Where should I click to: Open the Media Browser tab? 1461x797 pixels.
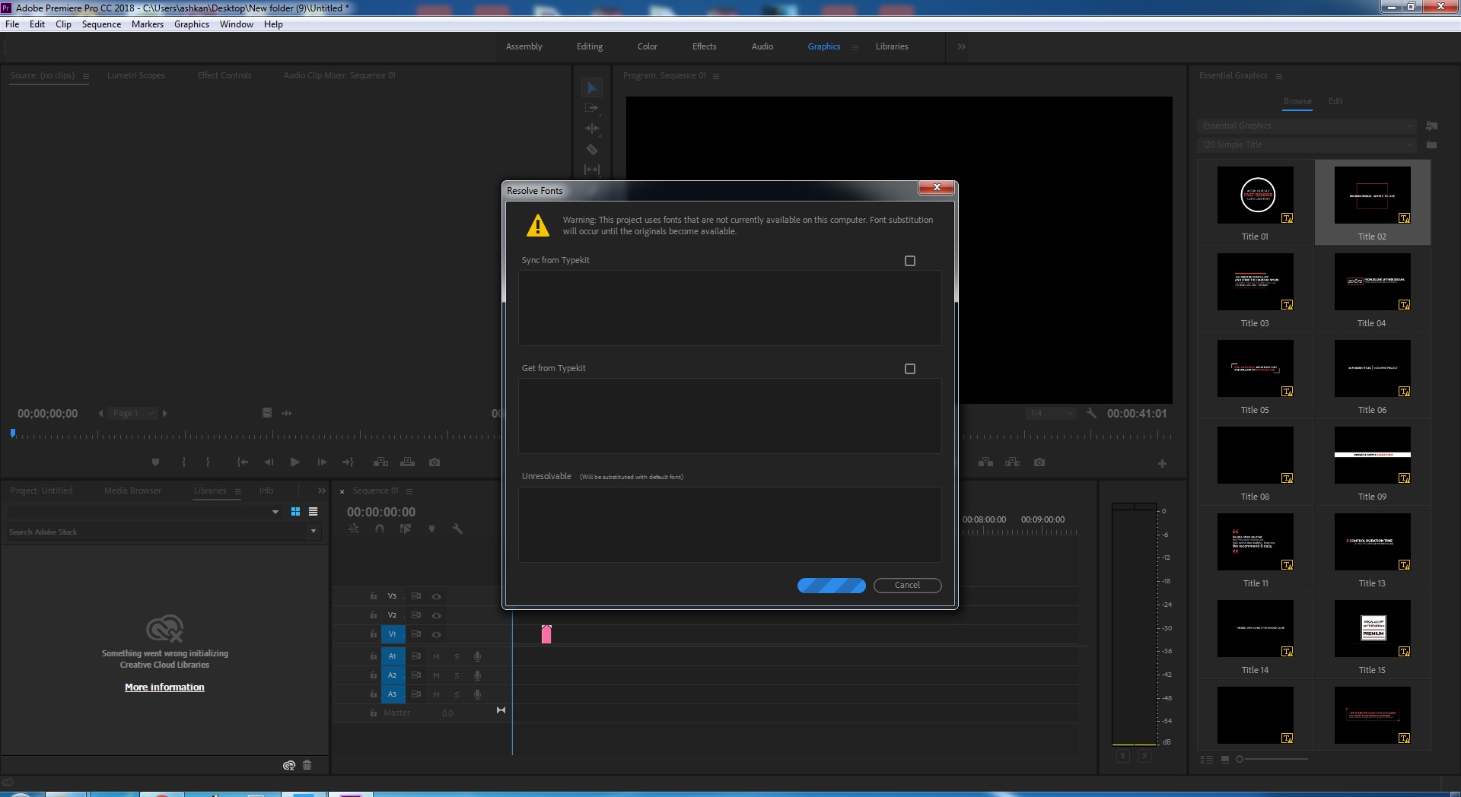click(x=133, y=491)
